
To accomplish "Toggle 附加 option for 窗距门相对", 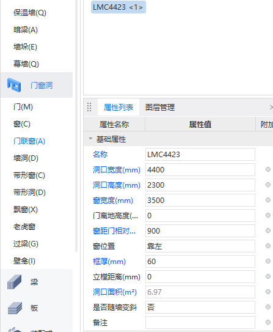I will coord(268,231).
